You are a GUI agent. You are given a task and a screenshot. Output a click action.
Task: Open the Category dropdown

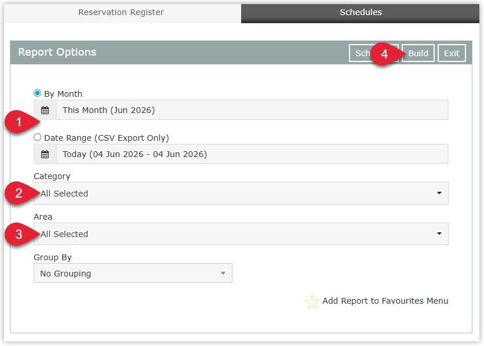[x=241, y=193]
